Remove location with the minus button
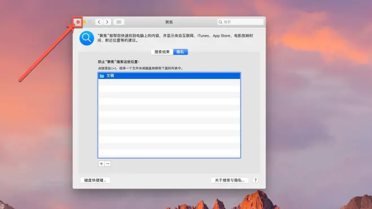 click(108, 164)
